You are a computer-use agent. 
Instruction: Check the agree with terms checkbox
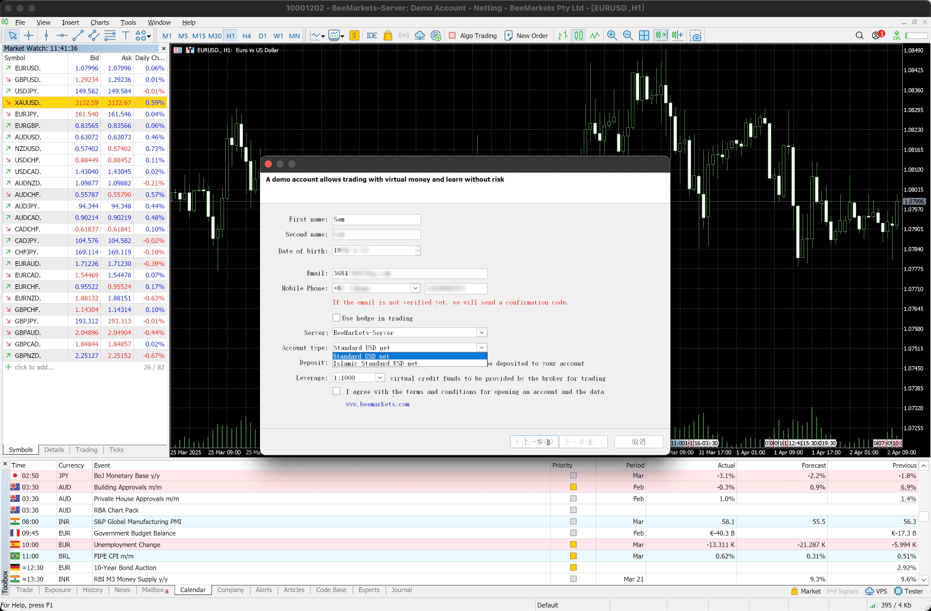coord(337,391)
